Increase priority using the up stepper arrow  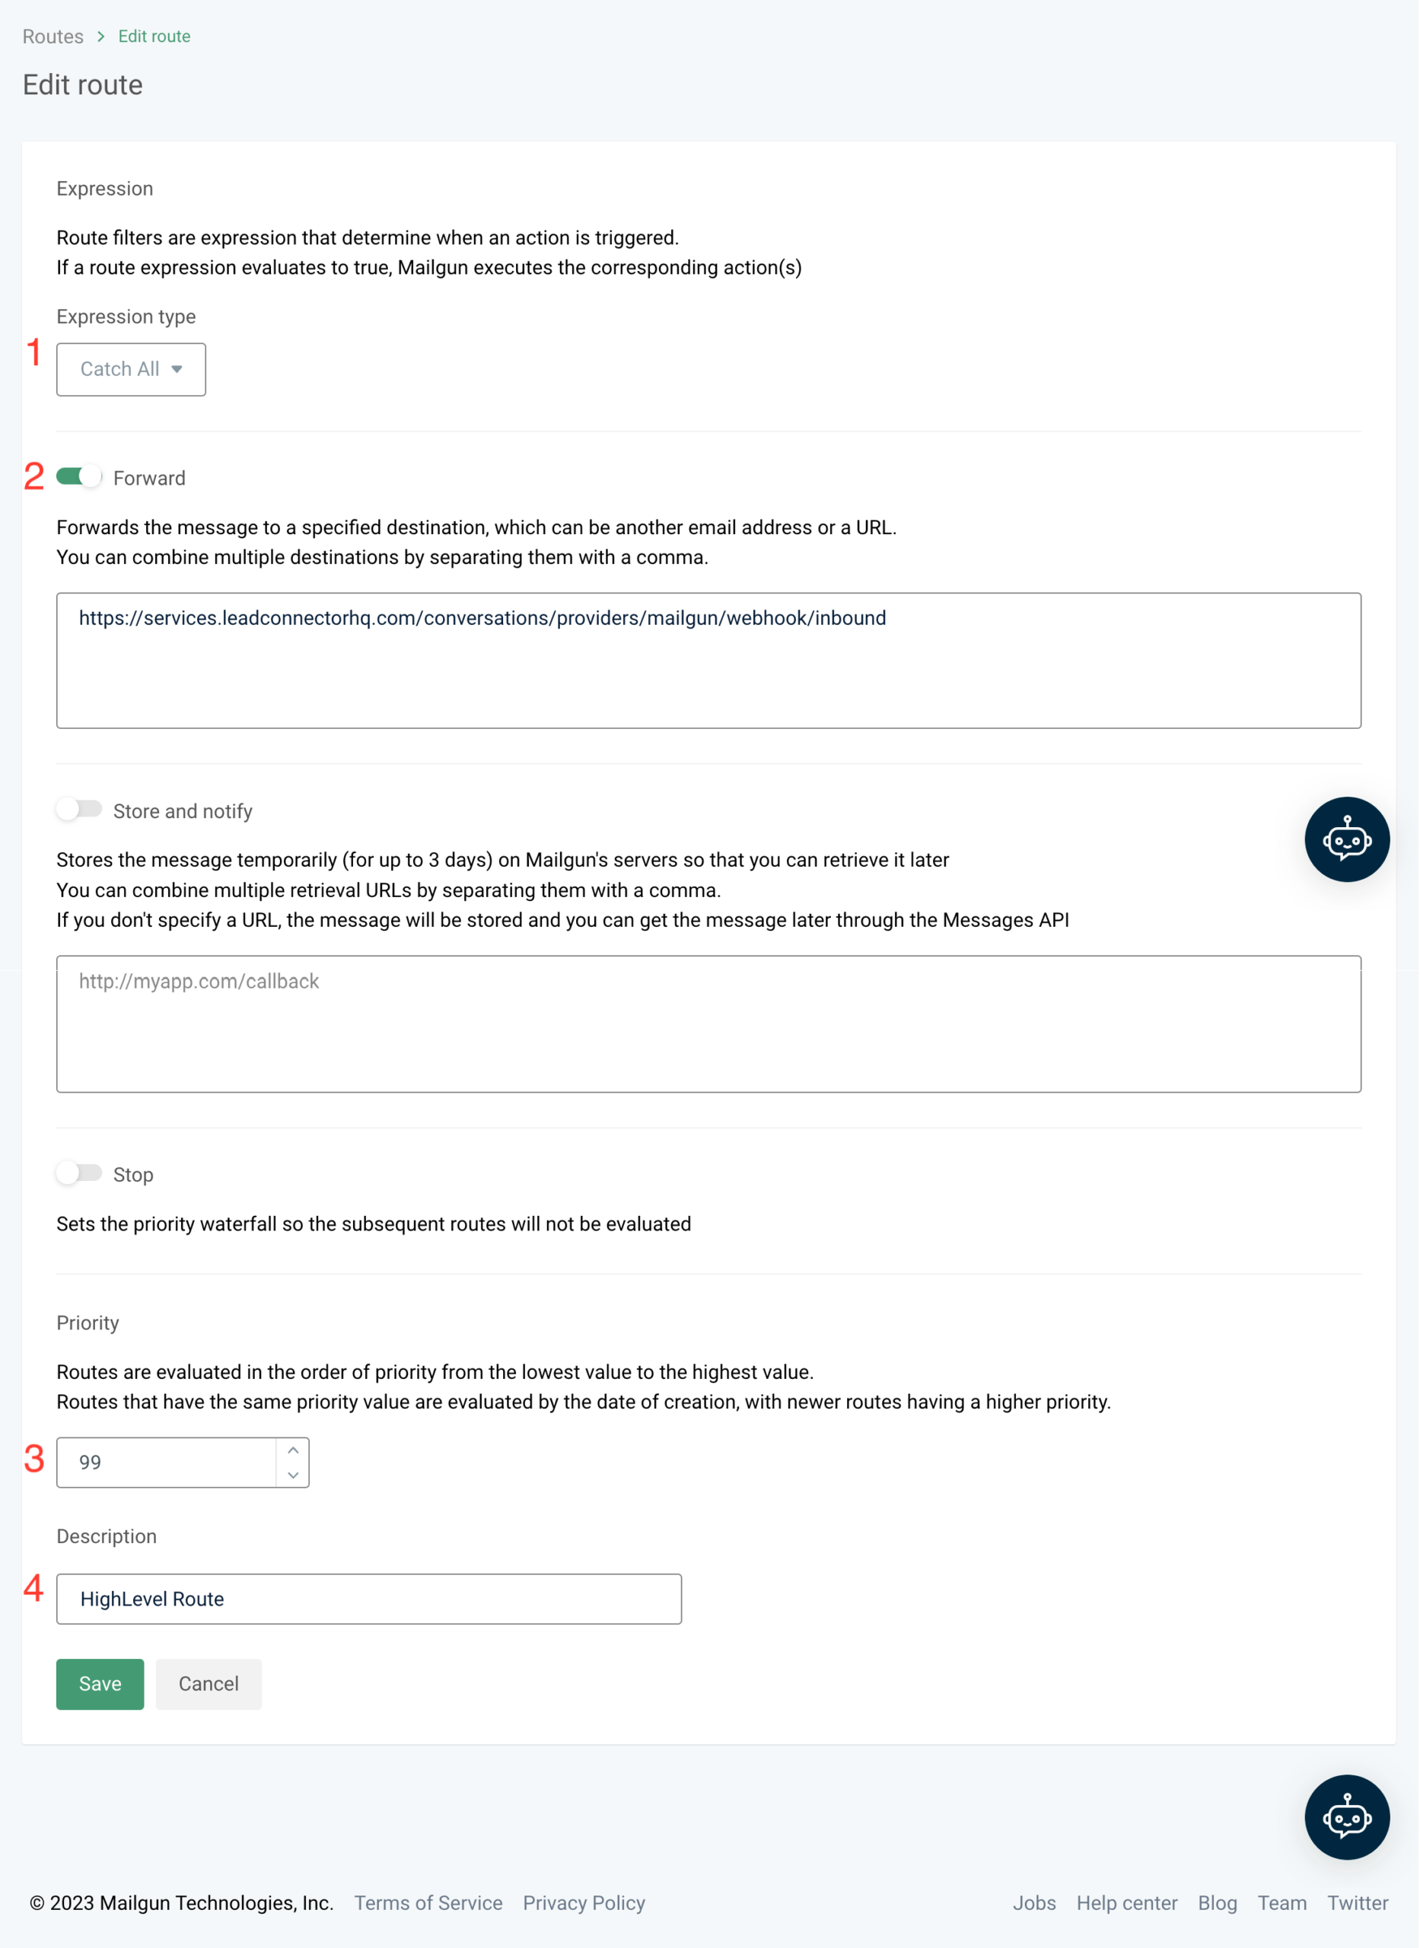click(x=293, y=1450)
